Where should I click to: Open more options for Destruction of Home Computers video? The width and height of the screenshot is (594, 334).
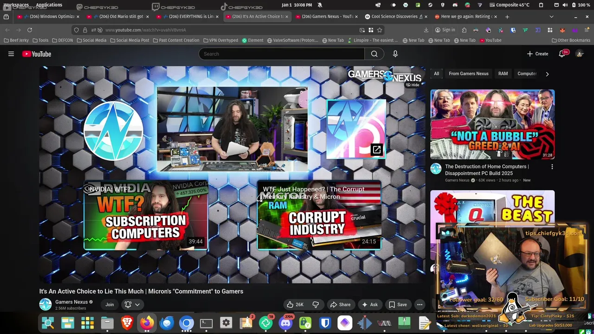pyautogui.click(x=552, y=167)
